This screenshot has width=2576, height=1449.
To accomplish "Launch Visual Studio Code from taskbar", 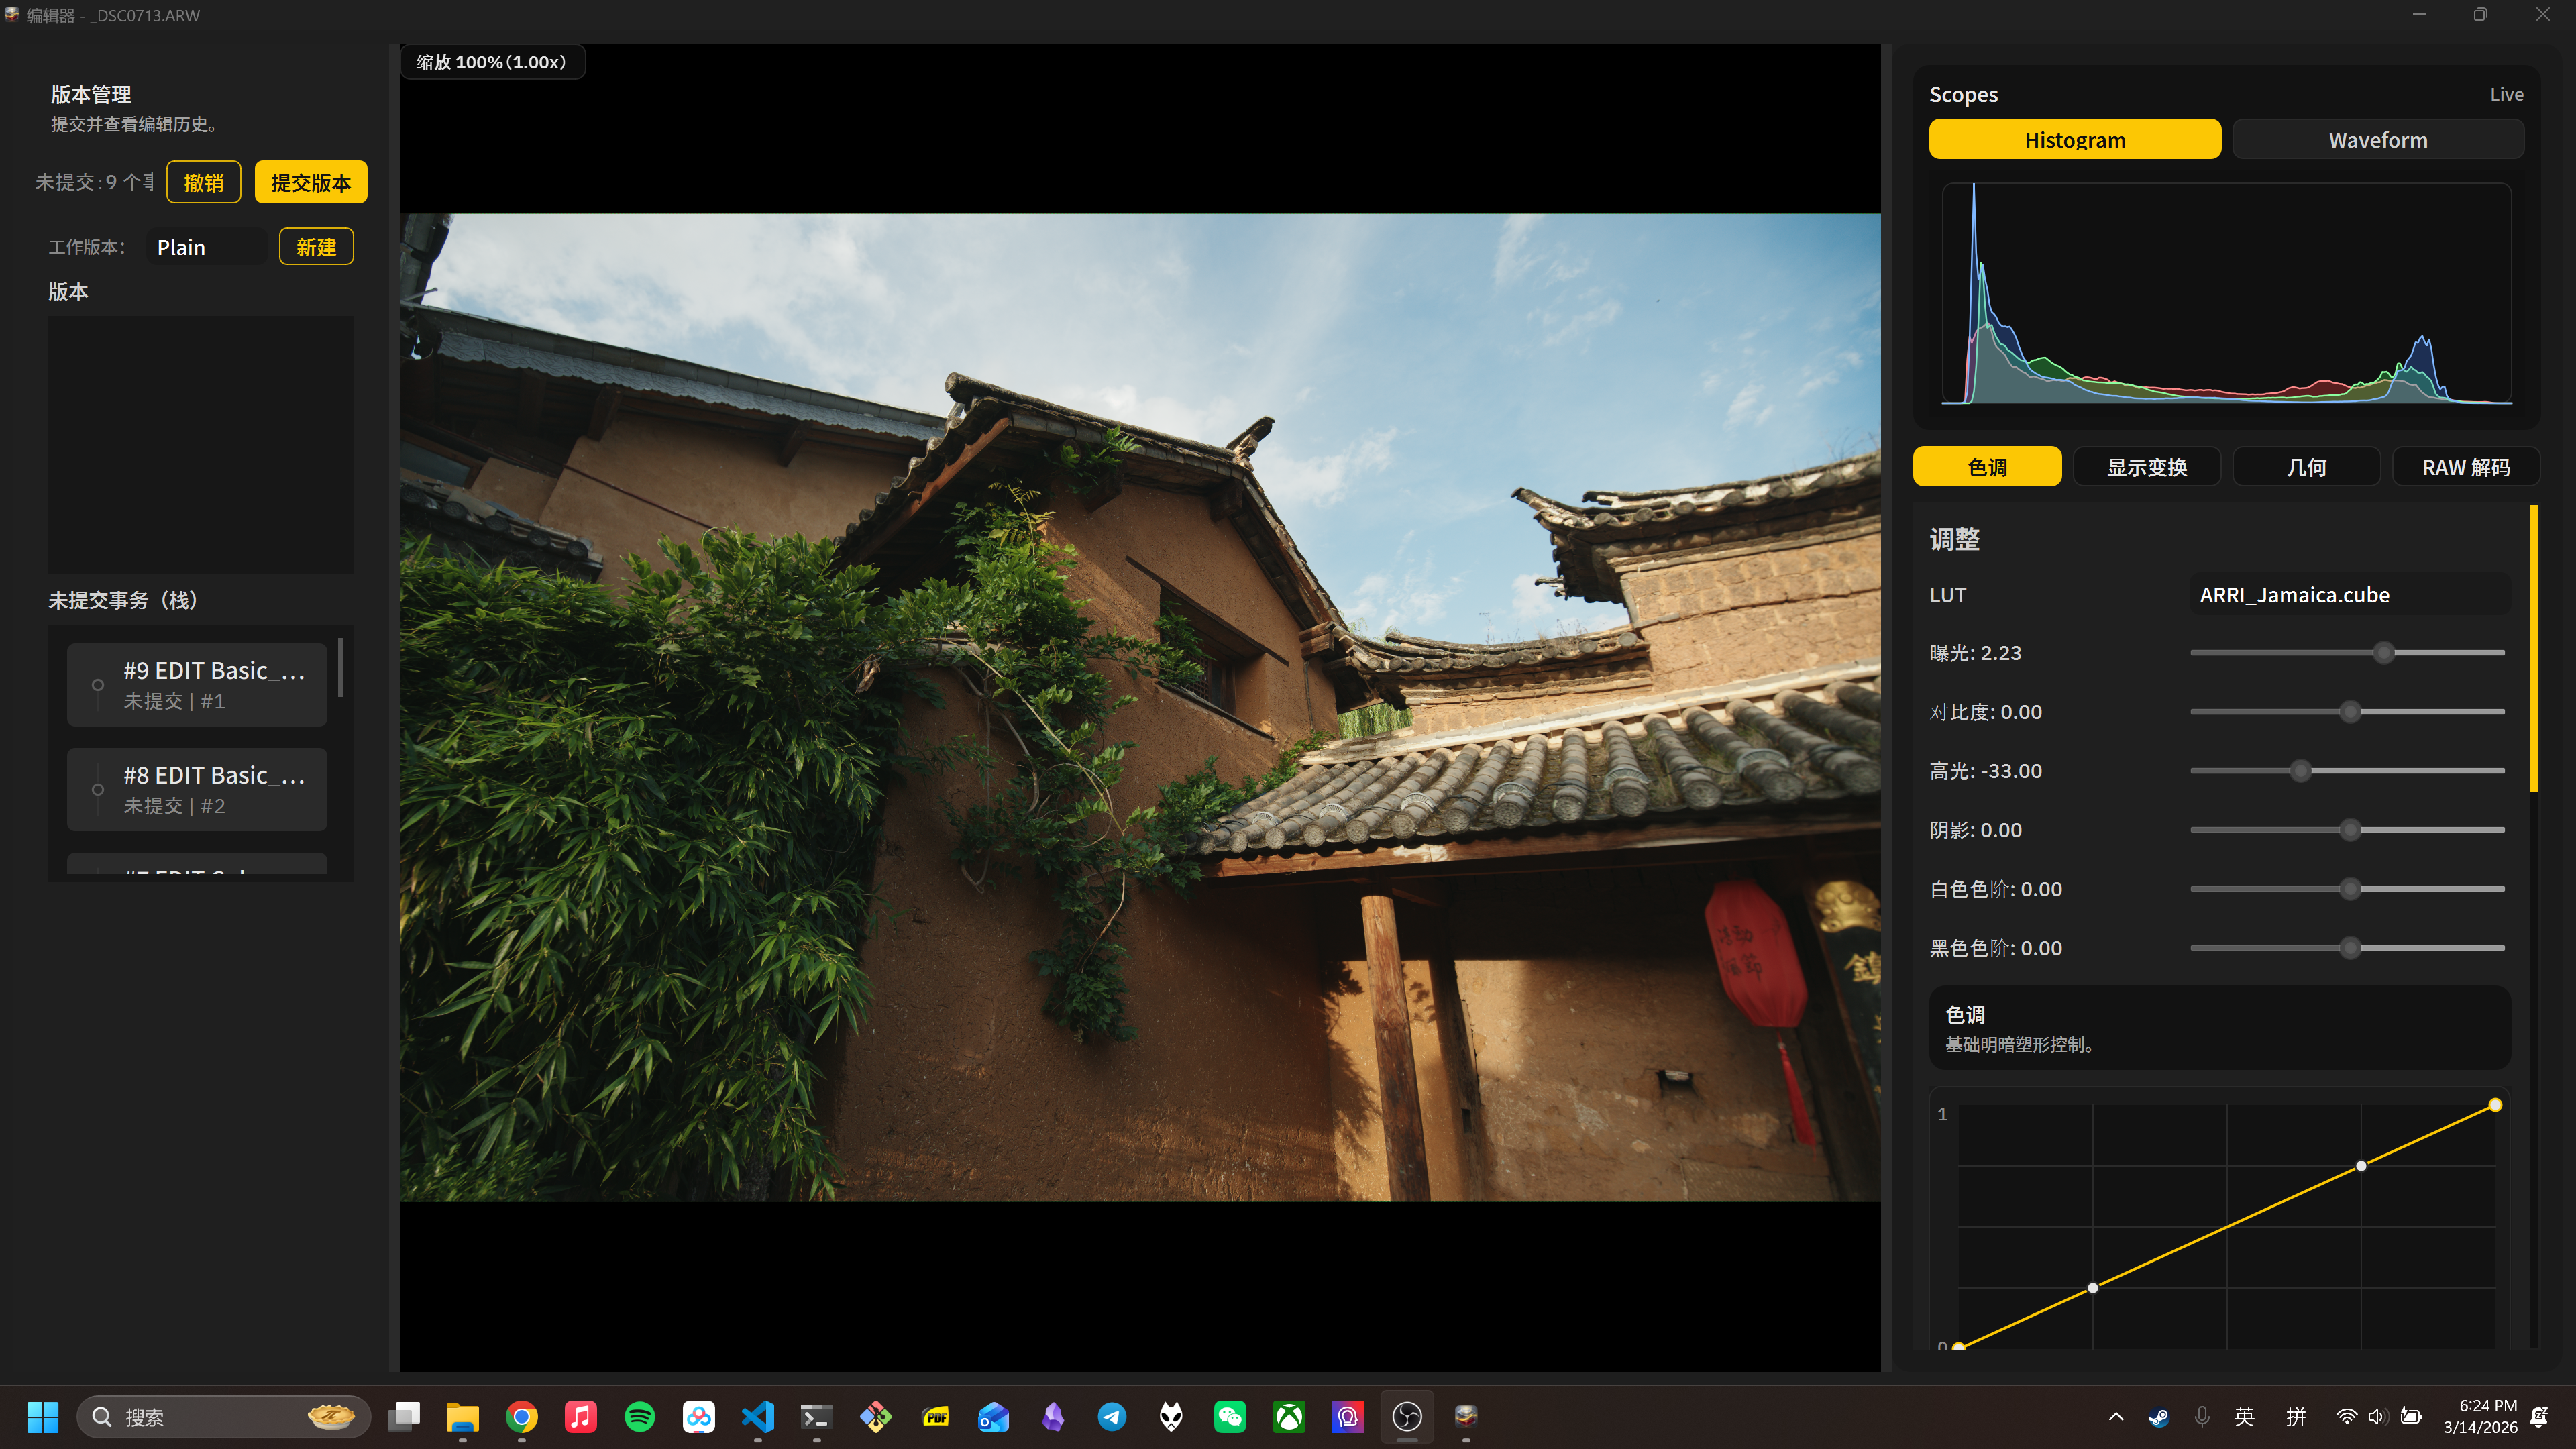I will coord(758,1416).
